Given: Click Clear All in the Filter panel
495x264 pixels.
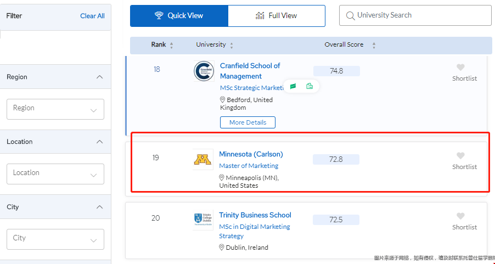Looking at the screenshot, I should [92, 16].
